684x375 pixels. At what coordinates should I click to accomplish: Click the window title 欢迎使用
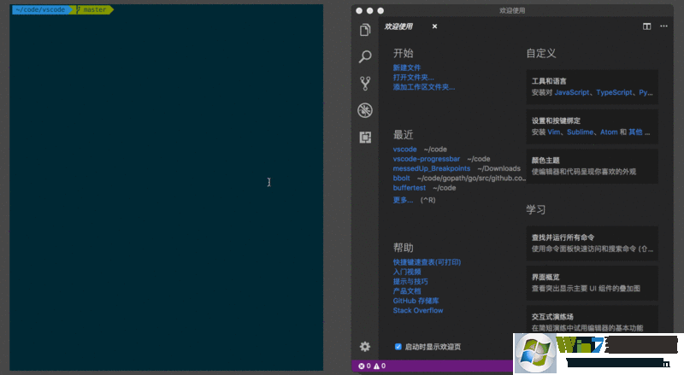click(x=512, y=10)
